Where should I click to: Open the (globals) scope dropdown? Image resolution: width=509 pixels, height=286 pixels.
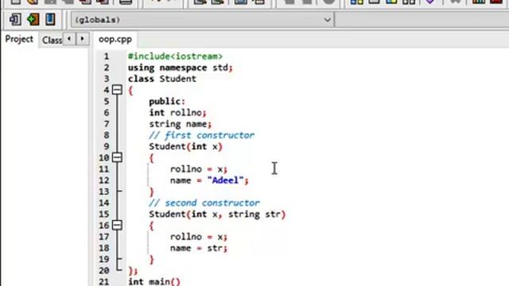[x=203, y=20]
